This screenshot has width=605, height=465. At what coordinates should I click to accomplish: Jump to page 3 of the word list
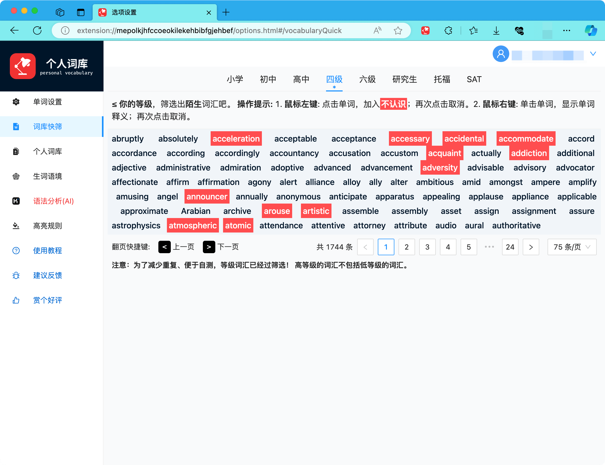427,247
